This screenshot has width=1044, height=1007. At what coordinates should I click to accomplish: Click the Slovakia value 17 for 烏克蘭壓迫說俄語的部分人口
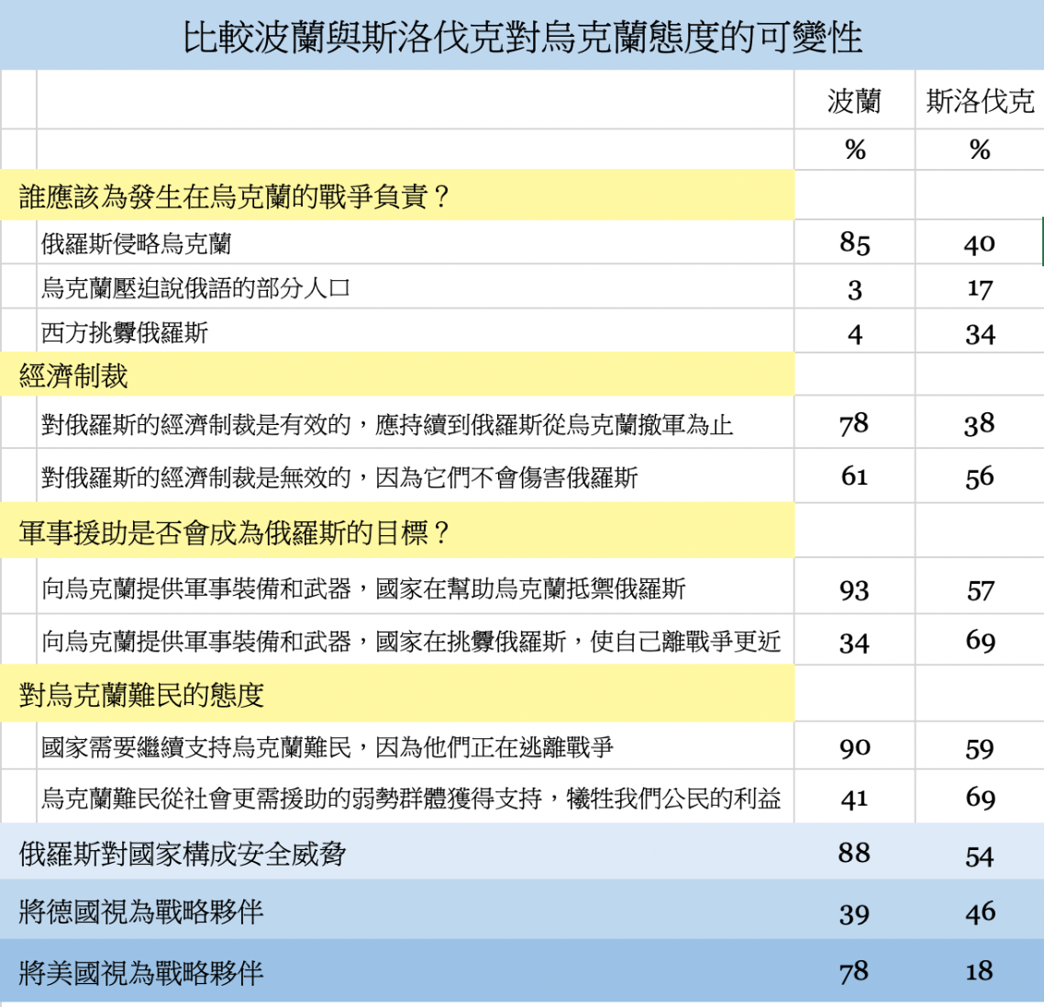click(x=979, y=289)
